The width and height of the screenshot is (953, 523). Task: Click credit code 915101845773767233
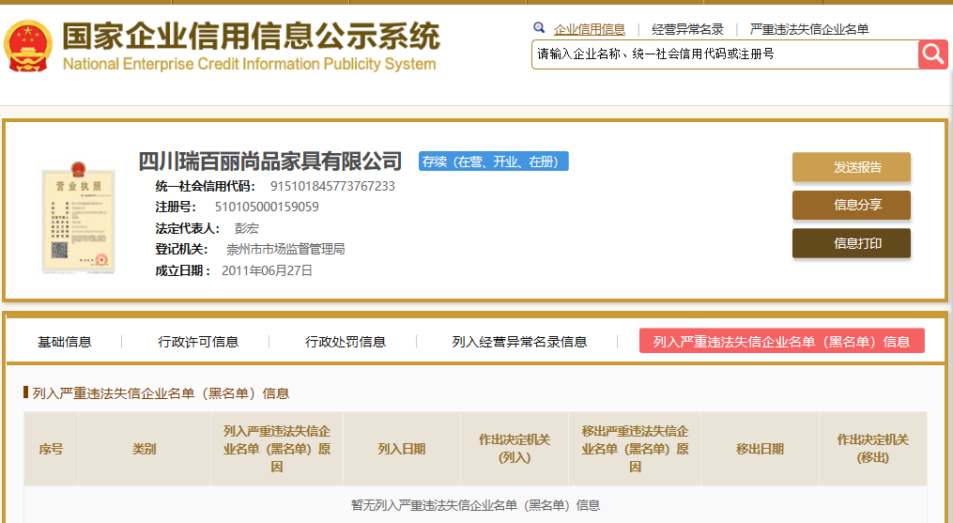[332, 186]
